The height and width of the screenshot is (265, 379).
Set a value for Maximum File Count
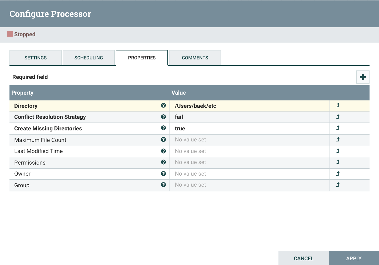coord(250,140)
